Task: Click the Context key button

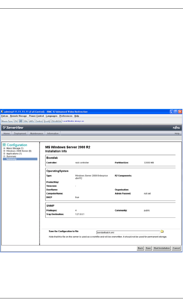Action: [x=39, y=121]
